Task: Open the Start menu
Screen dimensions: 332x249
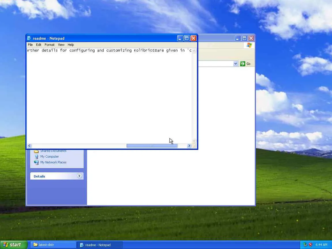Action: click(14, 245)
